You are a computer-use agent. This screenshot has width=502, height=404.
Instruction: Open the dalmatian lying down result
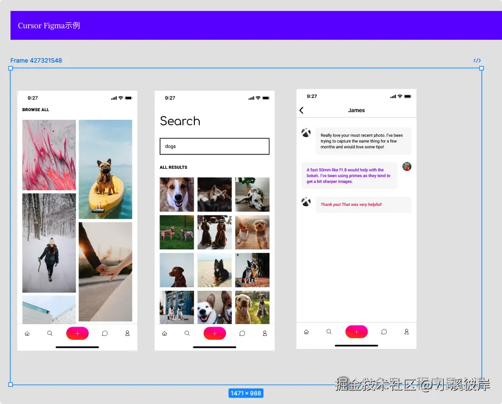(x=252, y=194)
